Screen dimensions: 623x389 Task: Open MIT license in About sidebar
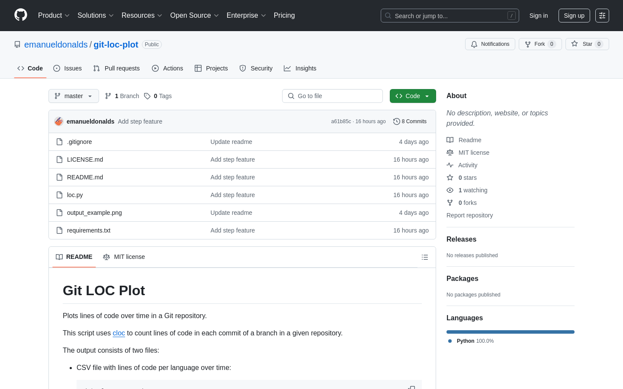468,153
